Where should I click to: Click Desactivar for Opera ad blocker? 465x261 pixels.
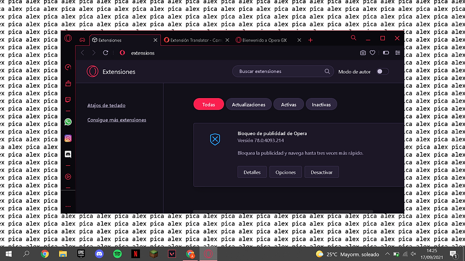(322, 172)
